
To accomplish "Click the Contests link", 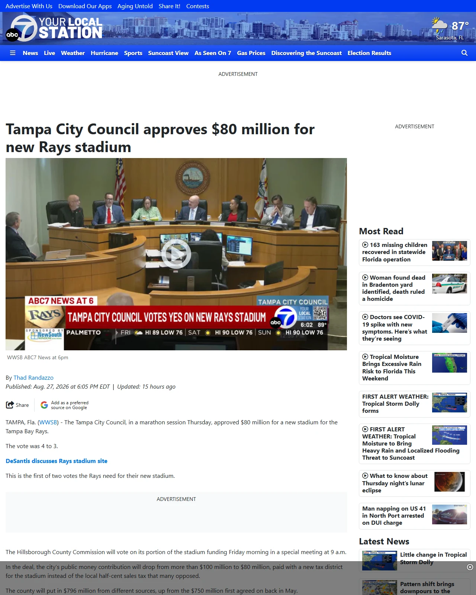I will [x=197, y=6].
